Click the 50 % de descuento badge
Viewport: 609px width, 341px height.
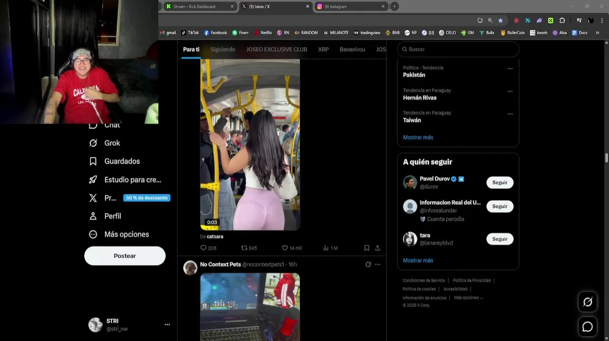point(147,198)
